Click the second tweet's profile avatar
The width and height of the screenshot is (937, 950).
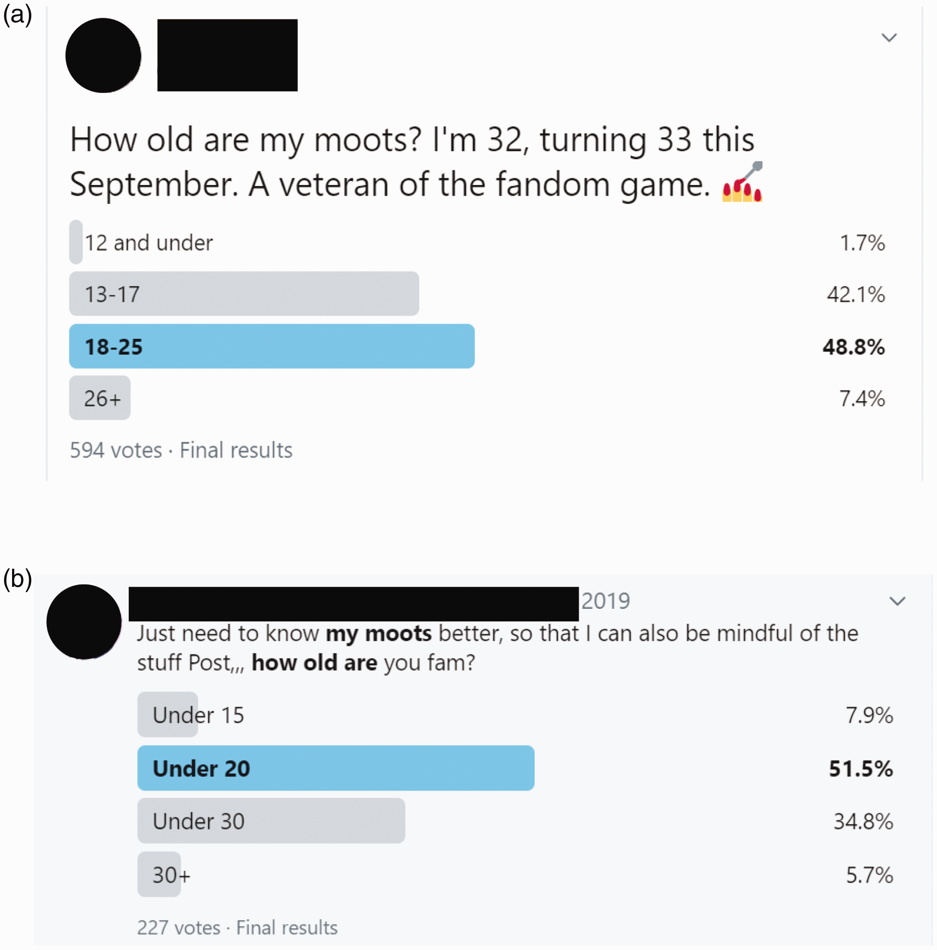point(84,622)
